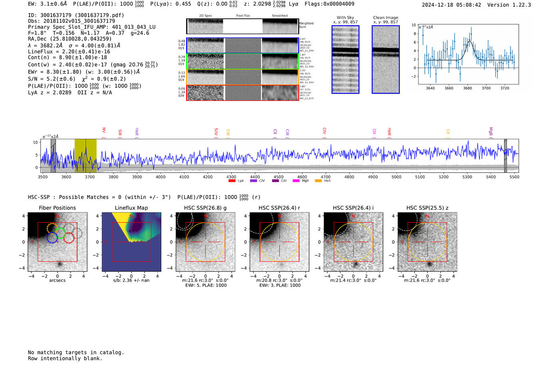This screenshot has height=380, width=559.
Task: Click the yellow highlighted emission region in spectrum
Action: (x=85, y=156)
